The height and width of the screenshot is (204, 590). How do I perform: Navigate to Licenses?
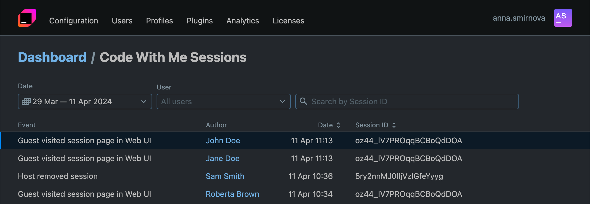pyautogui.click(x=288, y=21)
